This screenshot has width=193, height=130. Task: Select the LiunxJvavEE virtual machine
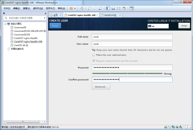20,28
